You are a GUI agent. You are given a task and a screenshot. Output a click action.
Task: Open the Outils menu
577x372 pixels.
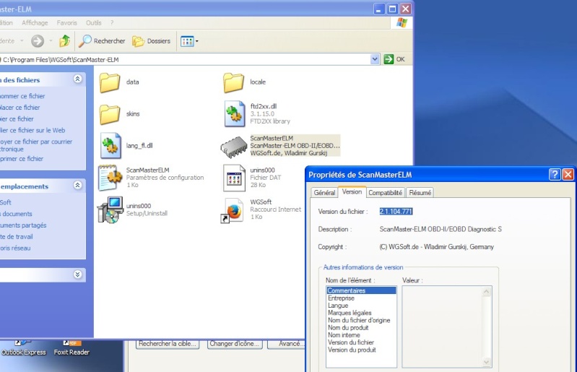(94, 23)
